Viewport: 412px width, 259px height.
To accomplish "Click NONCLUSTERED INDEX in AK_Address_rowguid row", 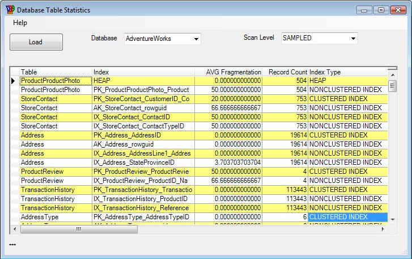I will [347, 144].
